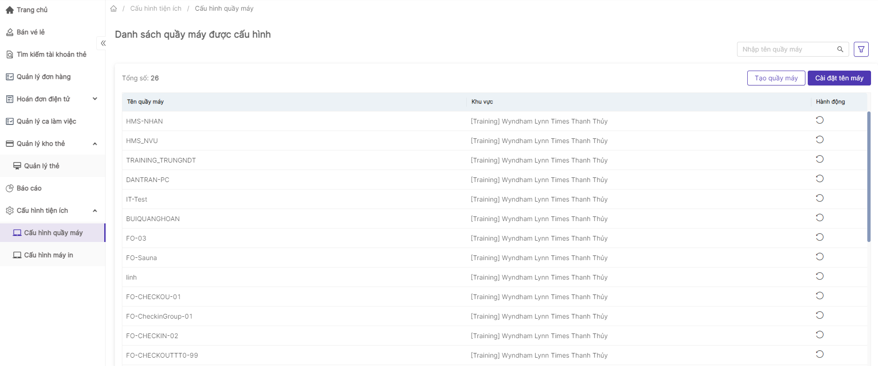Viewport: 878px width, 366px height.
Task: Click refresh icon in BUIQUANGHOAN row
Action: tap(820, 218)
